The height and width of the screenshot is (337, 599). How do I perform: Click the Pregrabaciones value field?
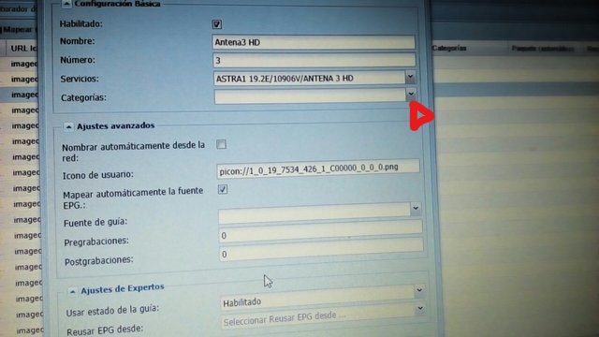(x=320, y=231)
